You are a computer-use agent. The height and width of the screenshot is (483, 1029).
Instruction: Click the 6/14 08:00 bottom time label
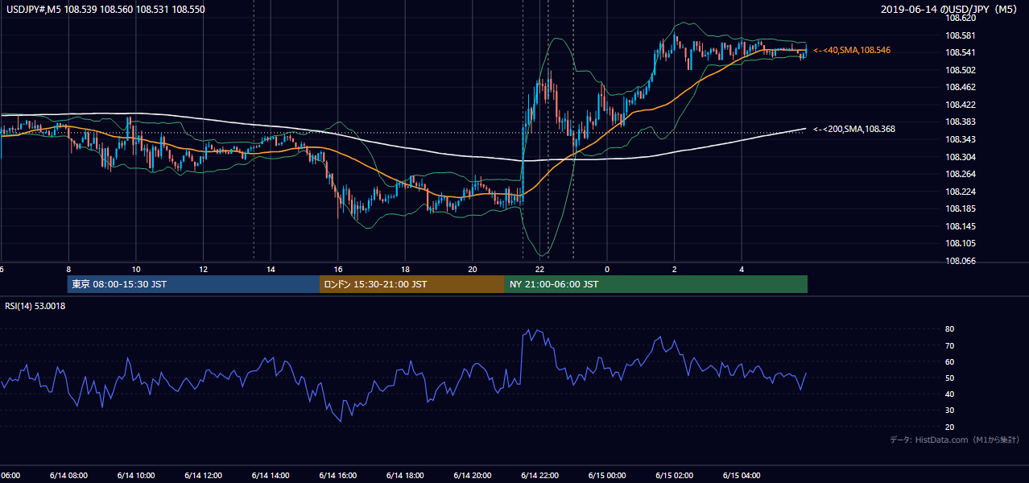coord(68,475)
